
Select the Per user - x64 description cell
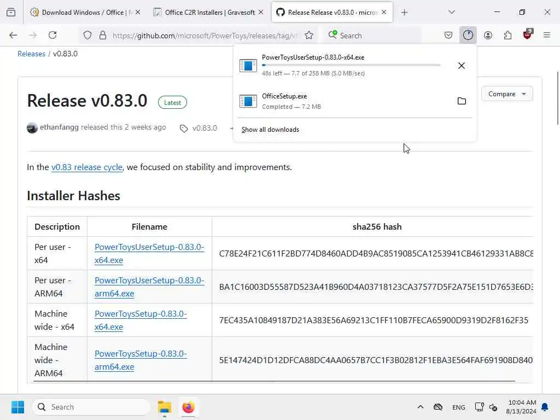pyautogui.click(x=57, y=253)
